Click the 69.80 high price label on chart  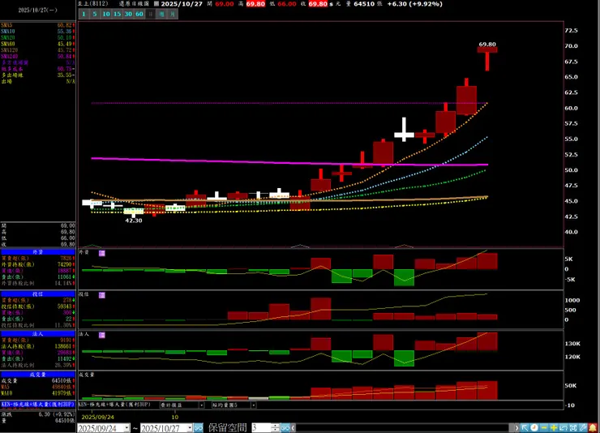point(487,45)
